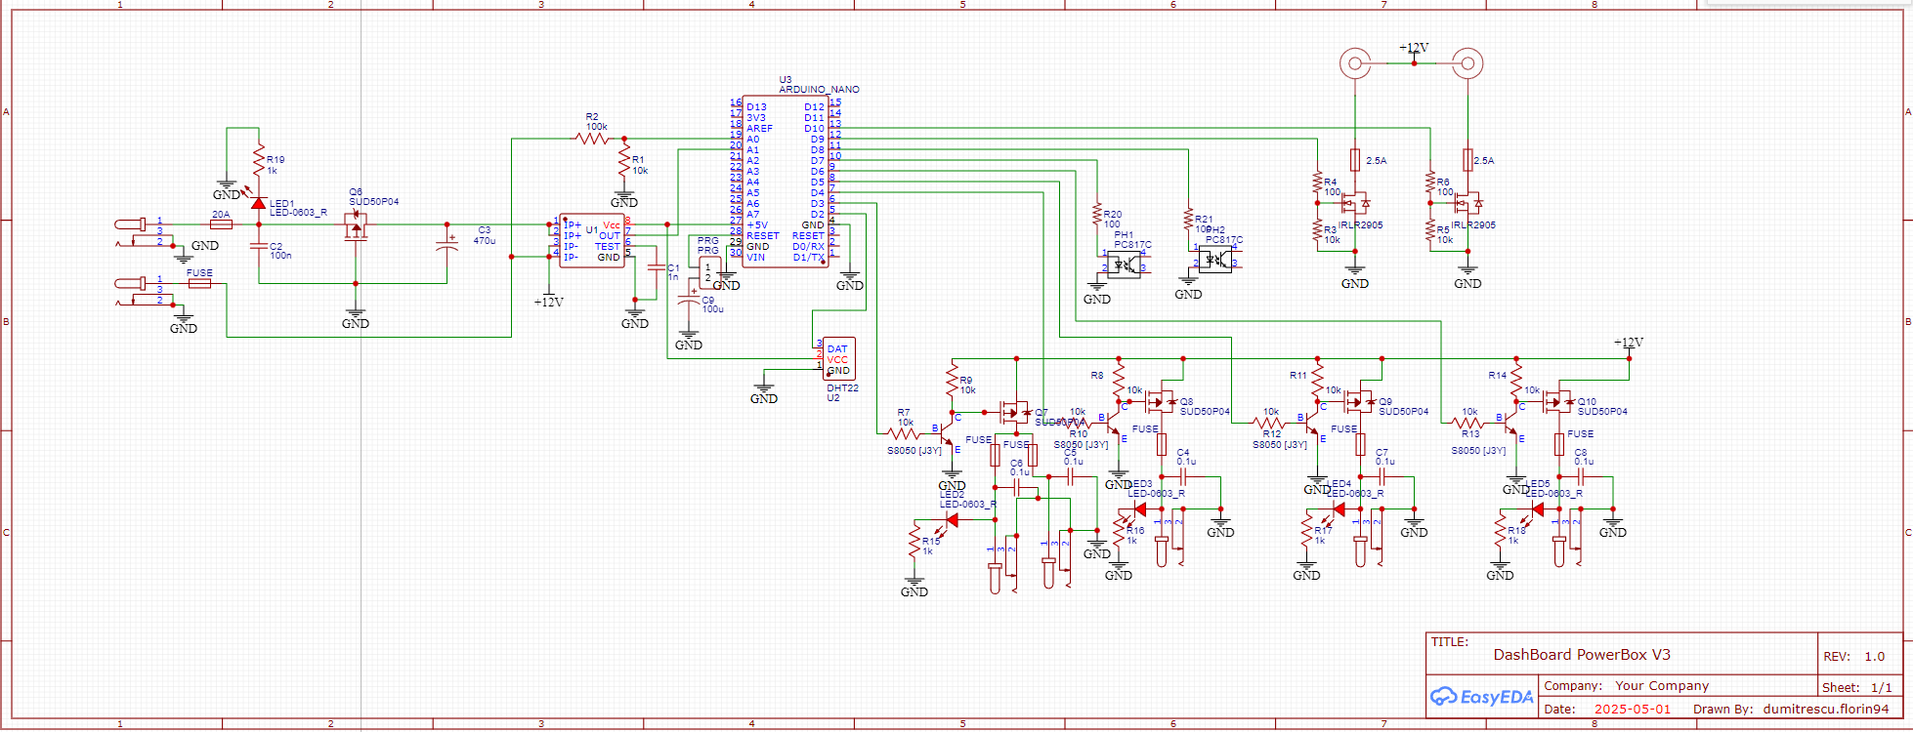This screenshot has height=732, width=1913.
Task: Click the U1 current sensor IC body
Action: click(x=592, y=241)
